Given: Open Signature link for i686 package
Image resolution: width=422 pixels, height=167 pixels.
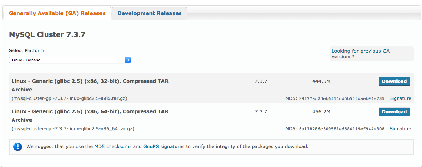Looking at the screenshot, I should [400, 98].
